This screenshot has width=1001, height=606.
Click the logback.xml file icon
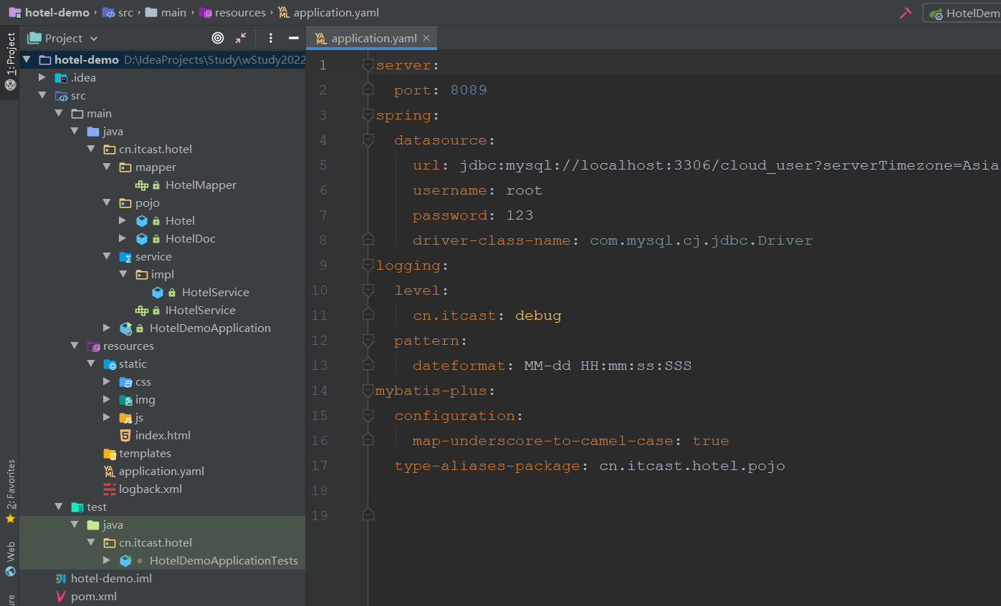pyautogui.click(x=110, y=489)
